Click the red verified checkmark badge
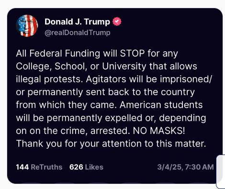Viewport: 225px width, 189px height. pyautogui.click(x=117, y=22)
